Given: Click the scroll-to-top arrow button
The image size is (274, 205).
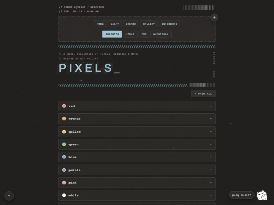Looking at the screenshot, I should click(9, 196).
